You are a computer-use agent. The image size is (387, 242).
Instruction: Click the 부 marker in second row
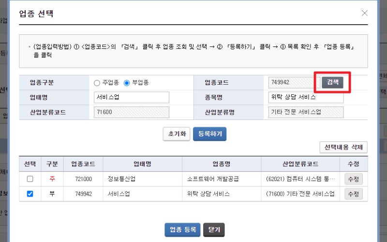tap(52, 194)
